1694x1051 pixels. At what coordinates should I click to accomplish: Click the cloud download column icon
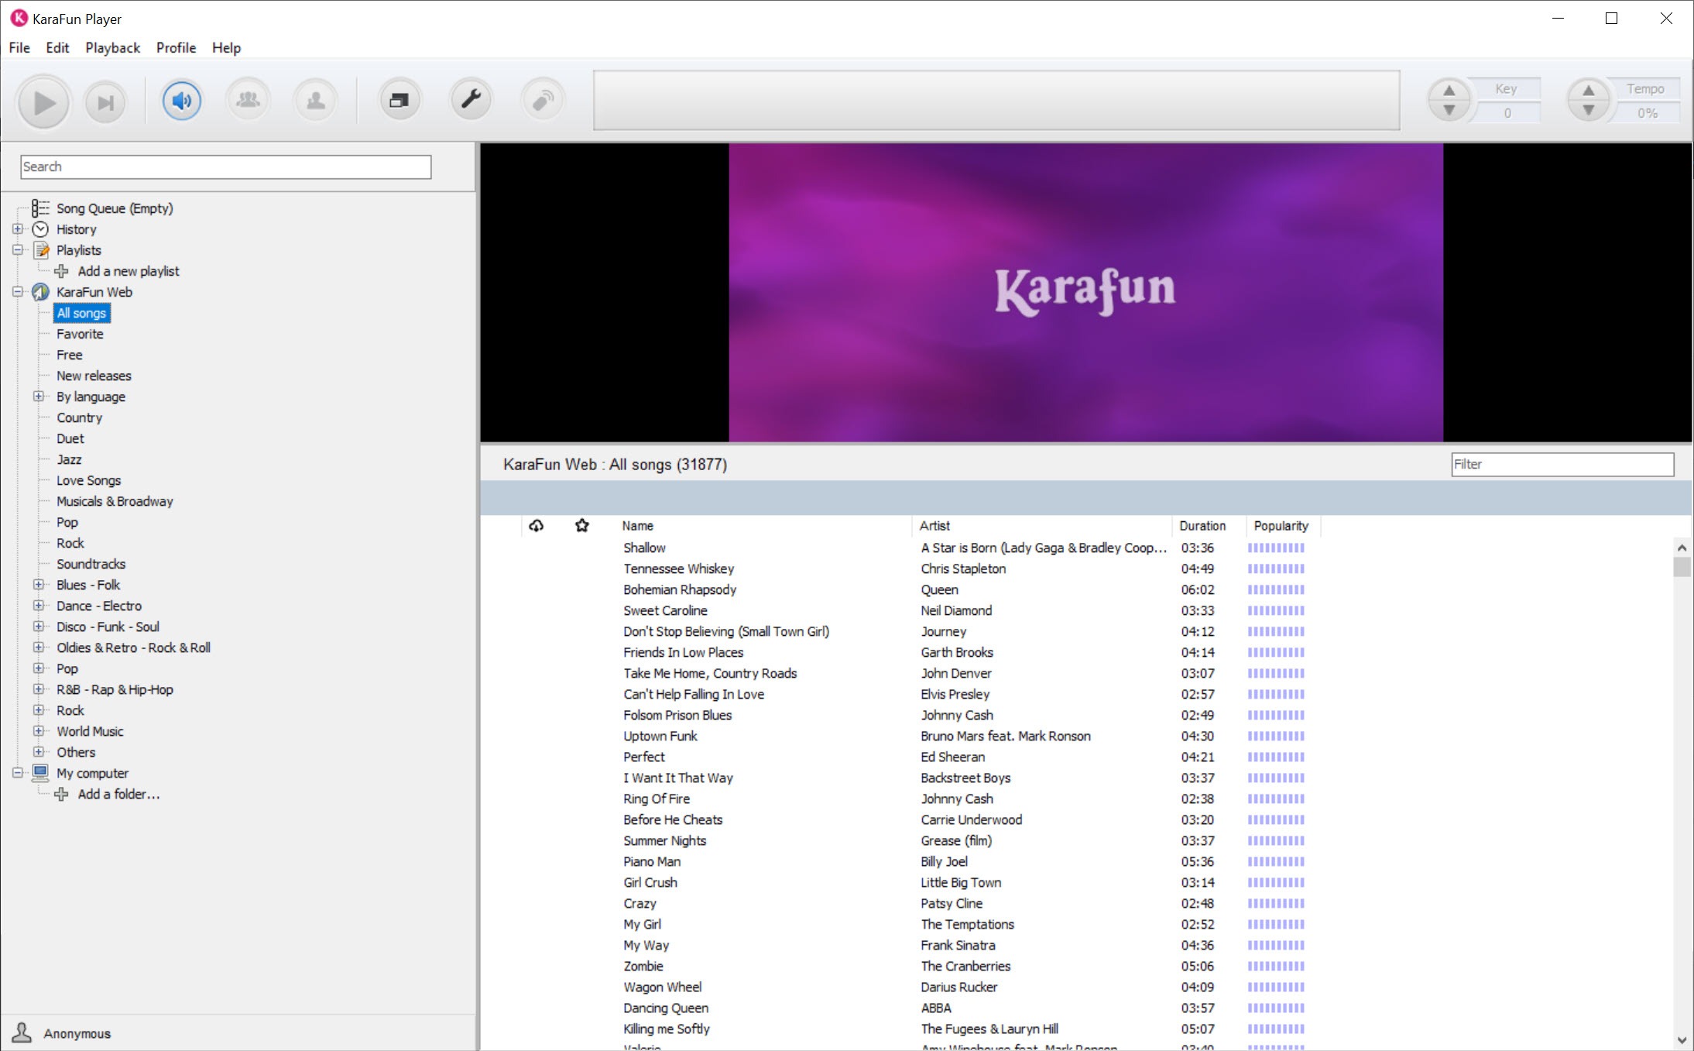pyautogui.click(x=536, y=526)
